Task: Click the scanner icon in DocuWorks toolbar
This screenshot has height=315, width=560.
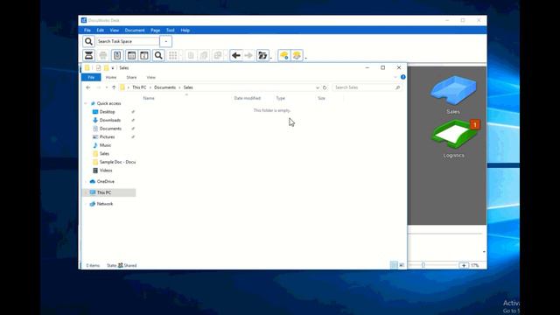Action: pyautogui.click(x=88, y=55)
